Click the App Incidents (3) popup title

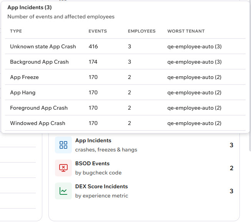tap(30, 8)
